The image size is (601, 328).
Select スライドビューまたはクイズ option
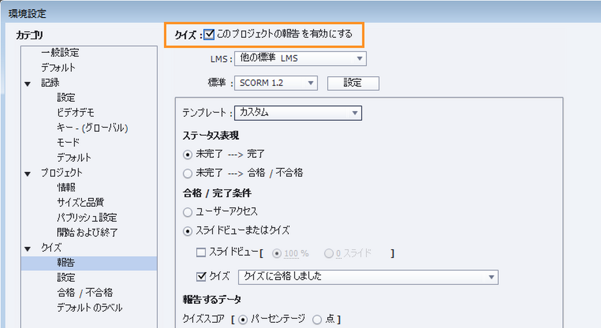point(188,231)
